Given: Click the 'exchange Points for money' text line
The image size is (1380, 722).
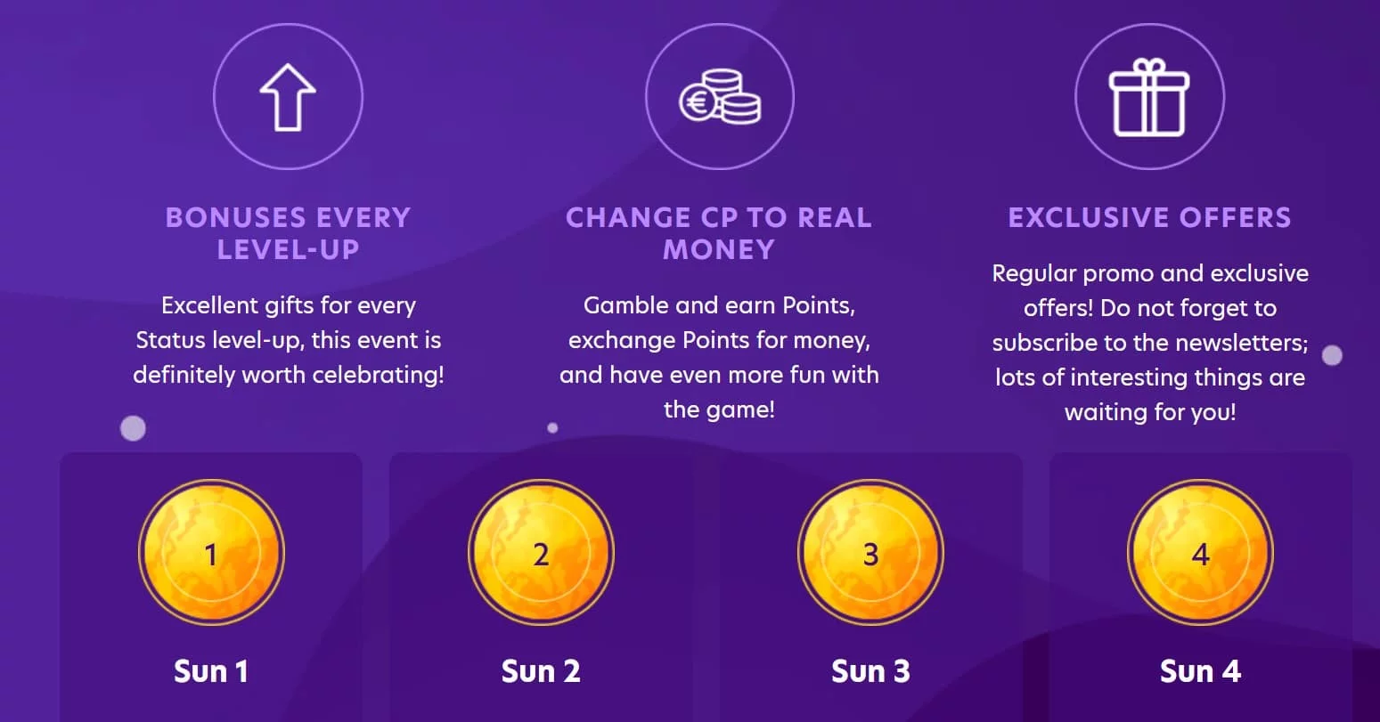Looking at the screenshot, I should pyautogui.click(x=719, y=340).
